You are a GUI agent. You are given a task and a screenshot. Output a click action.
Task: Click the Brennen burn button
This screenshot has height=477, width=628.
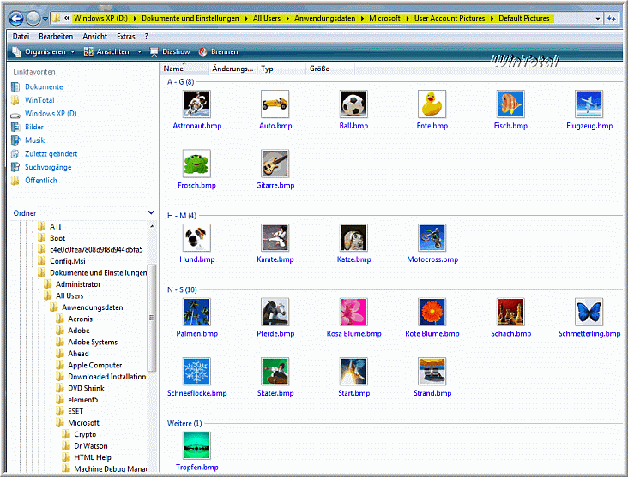click(218, 51)
